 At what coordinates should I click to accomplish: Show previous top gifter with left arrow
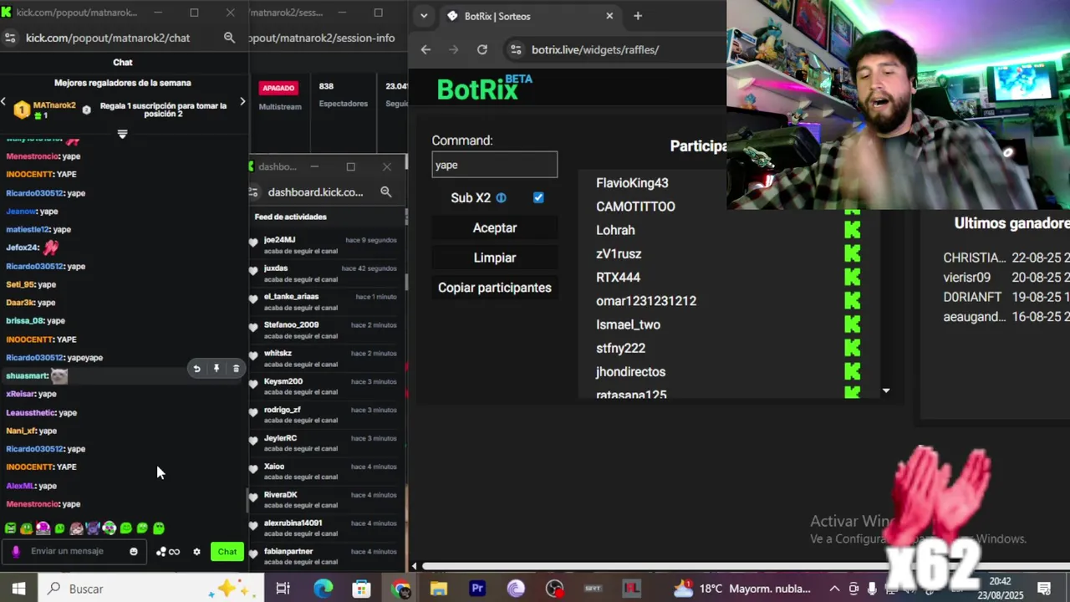click(x=3, y=102)
